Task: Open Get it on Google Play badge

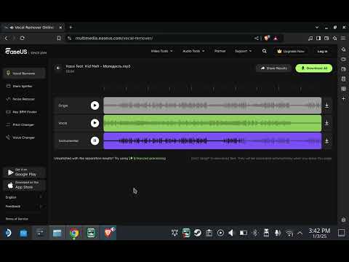Action: click(x=24, y=172)
